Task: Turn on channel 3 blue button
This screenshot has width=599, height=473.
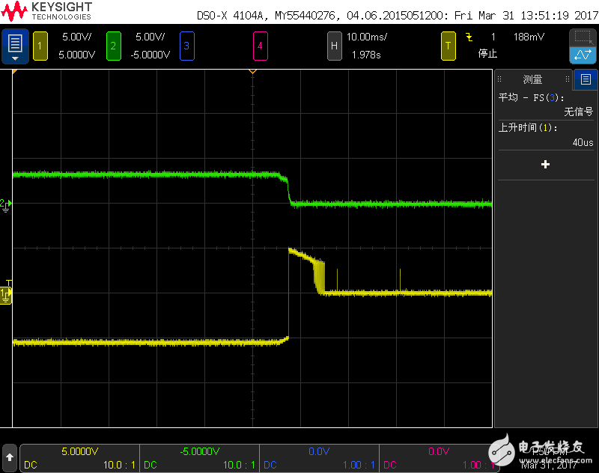Action: pos(186,46)
